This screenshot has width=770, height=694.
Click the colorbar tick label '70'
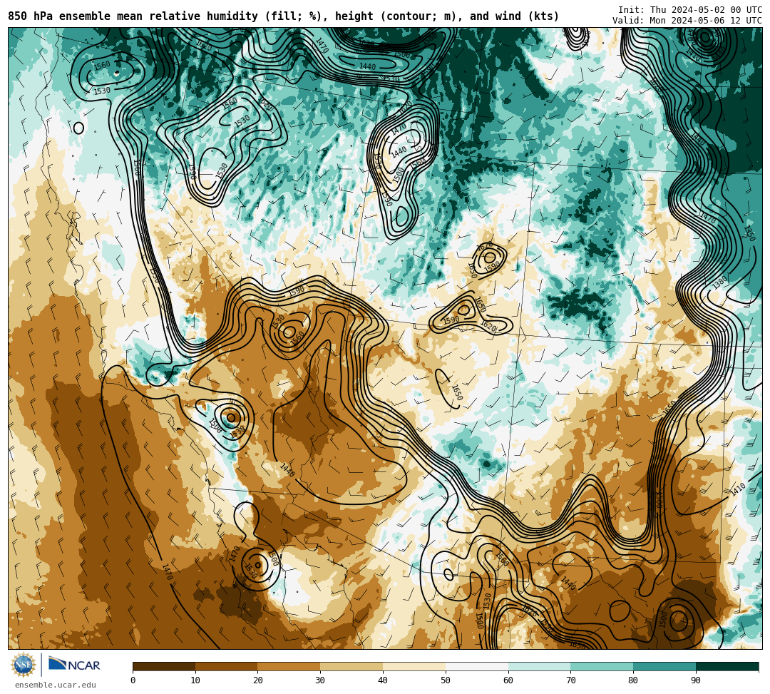pyautogui.click(x=570, y=680)
